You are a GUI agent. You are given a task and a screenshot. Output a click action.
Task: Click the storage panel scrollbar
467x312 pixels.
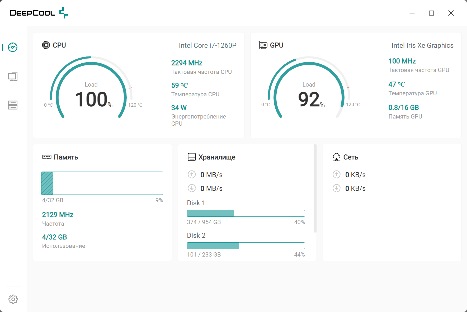pyautogui.click(x=315, y=189)
